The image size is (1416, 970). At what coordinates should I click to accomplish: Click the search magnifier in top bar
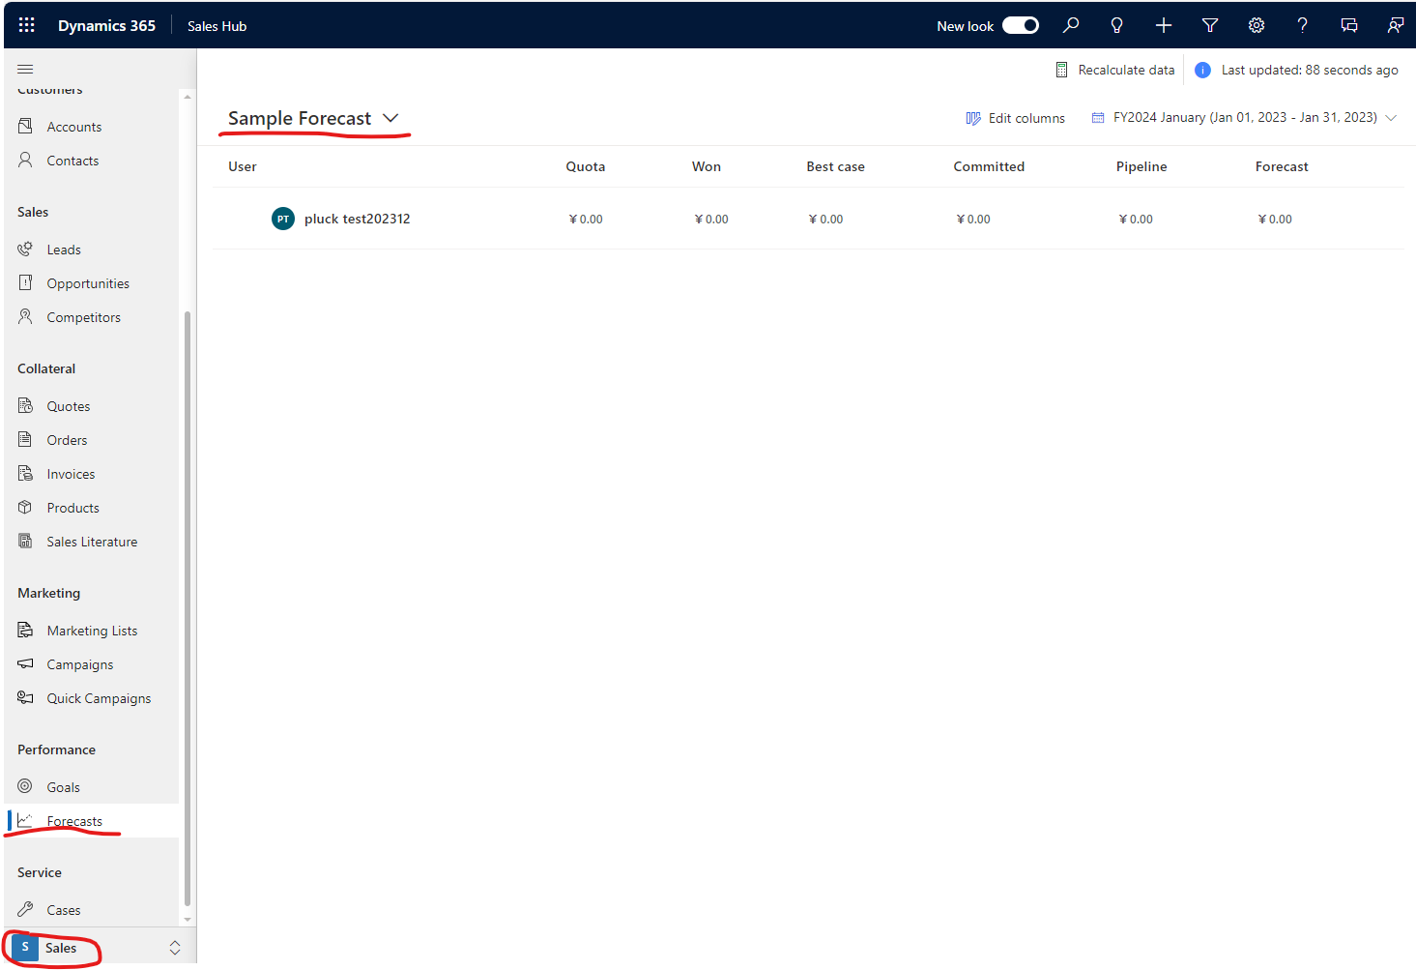pos(1070,25)
